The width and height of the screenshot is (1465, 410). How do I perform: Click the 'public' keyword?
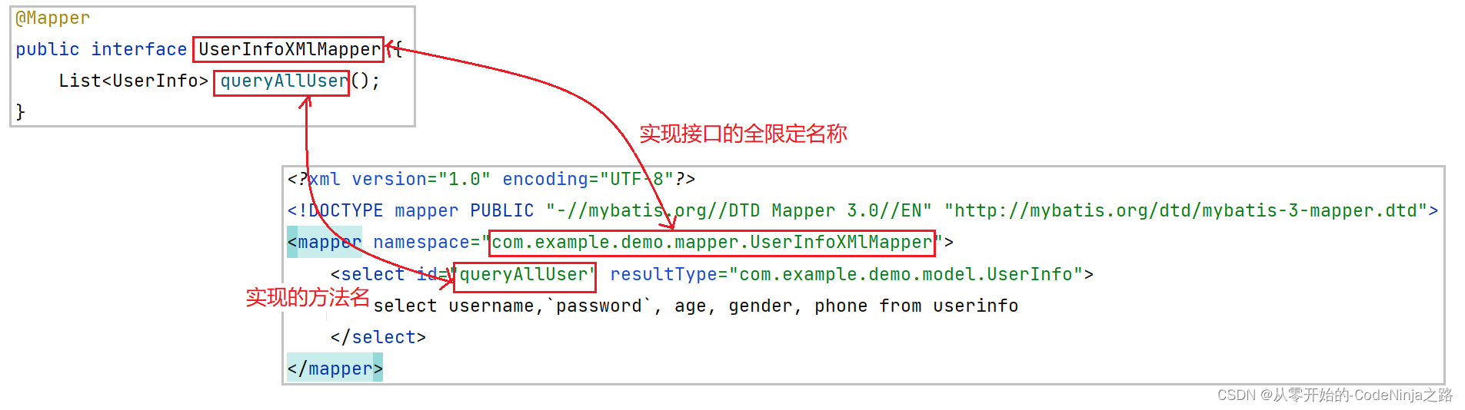point(47,49)
